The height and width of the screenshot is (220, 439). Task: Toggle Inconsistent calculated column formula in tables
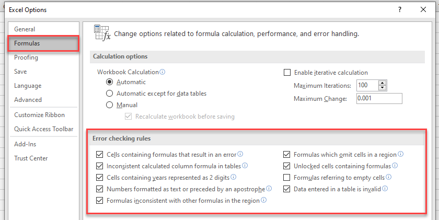pos(100,166)
